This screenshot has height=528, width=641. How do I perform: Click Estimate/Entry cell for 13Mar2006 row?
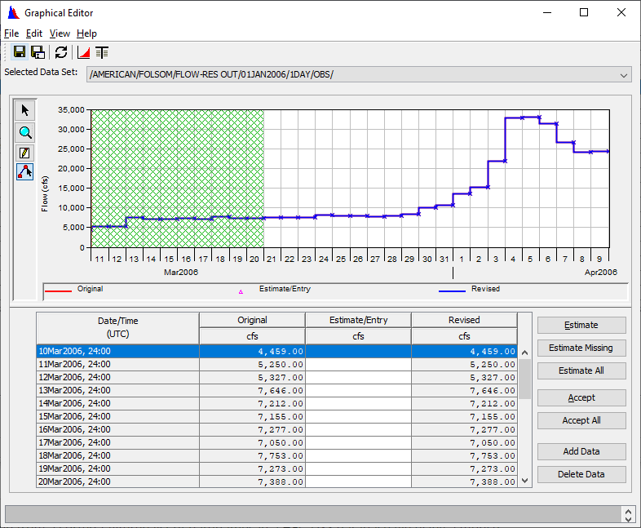pos(358,390)
